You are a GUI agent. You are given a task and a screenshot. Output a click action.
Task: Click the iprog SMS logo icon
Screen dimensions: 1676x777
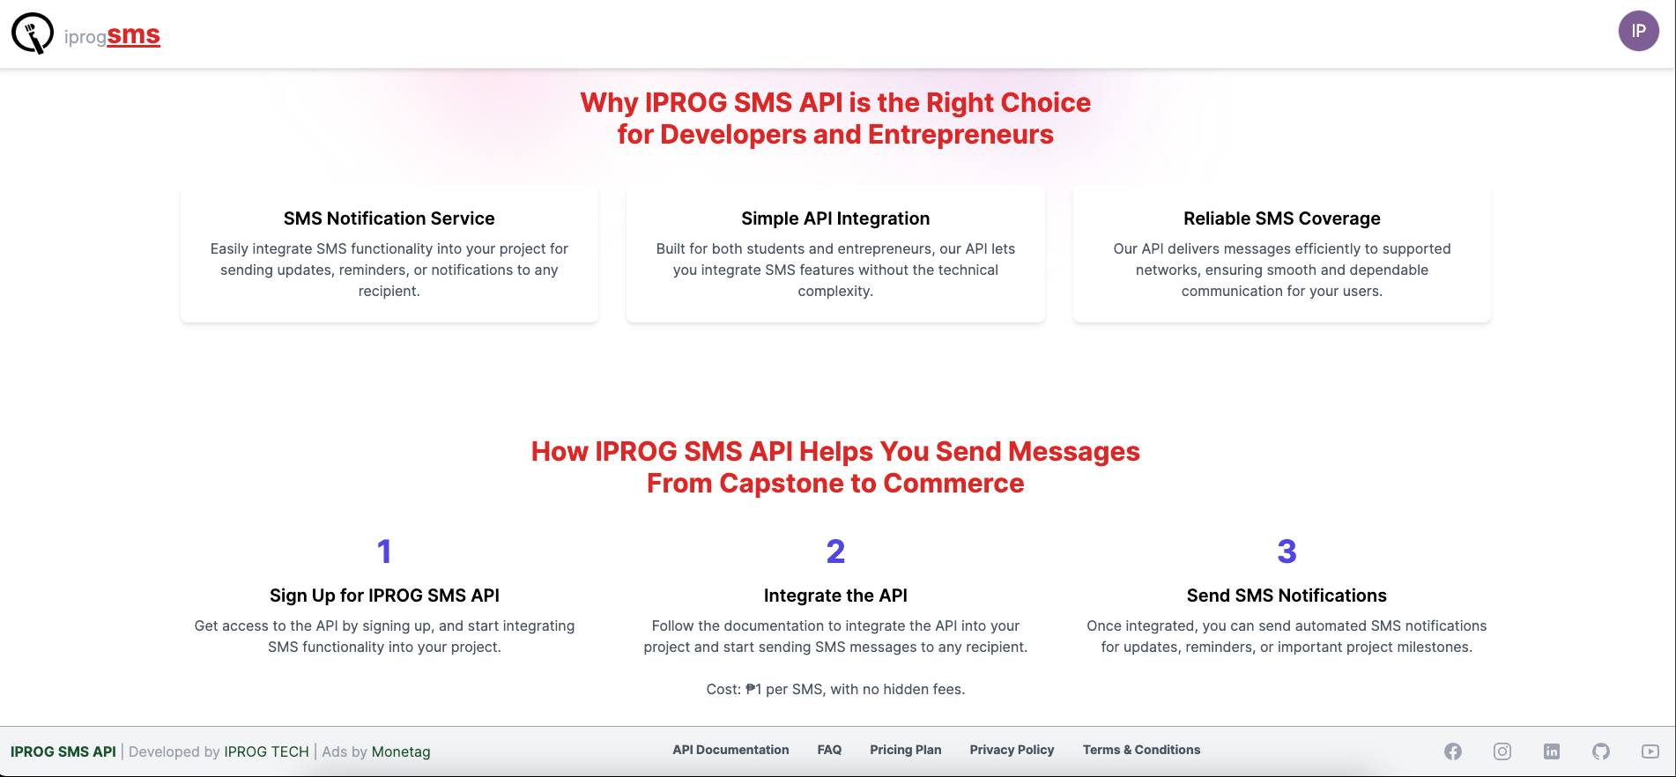coord(33,33)
